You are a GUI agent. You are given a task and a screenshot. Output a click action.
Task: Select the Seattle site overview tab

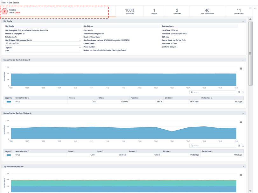[x=58, y=11]
